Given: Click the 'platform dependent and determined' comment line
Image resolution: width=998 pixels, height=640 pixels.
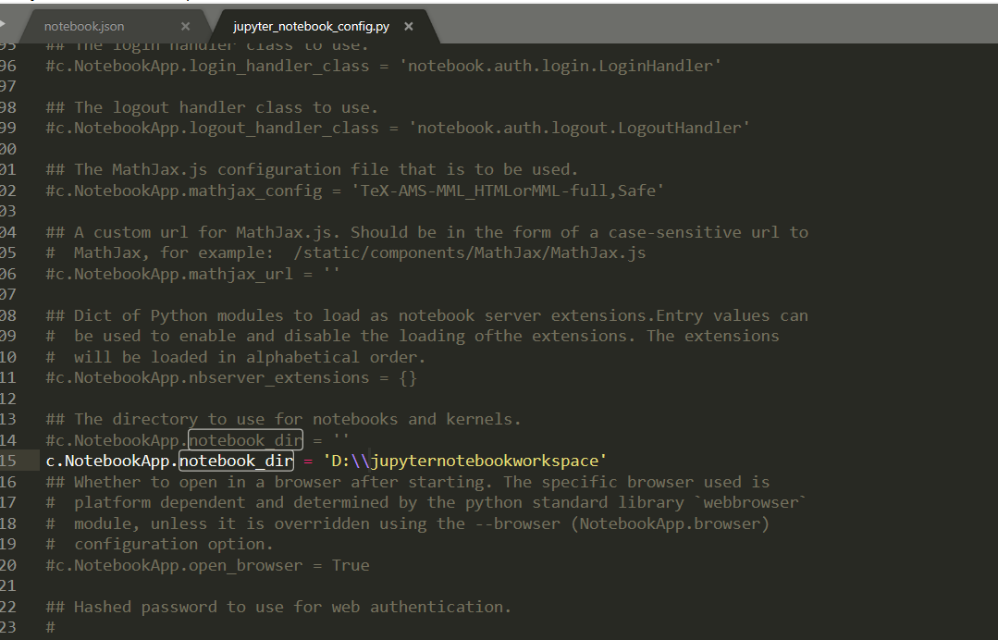Looking at the screenshot, I should (426, 502).
